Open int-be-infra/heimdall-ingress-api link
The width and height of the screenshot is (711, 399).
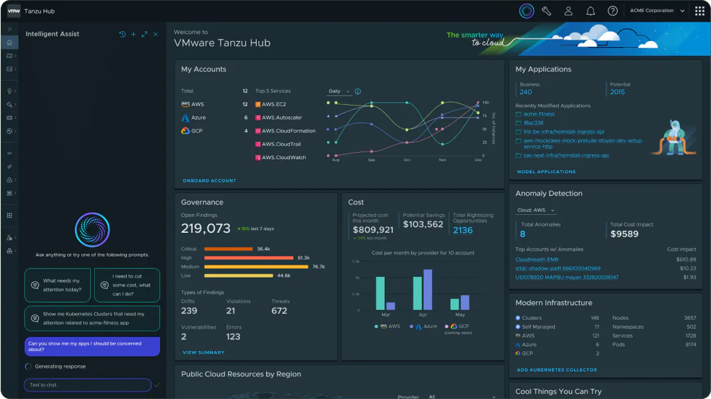[564, 132]
